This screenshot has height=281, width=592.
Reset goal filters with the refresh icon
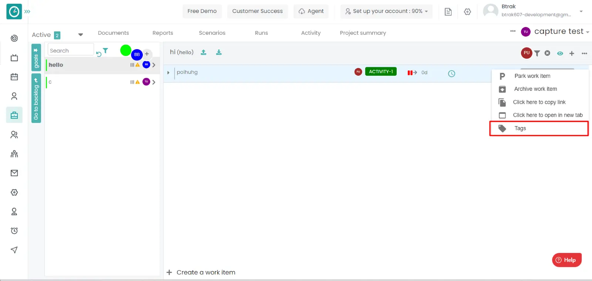click(x=99, y=54)
